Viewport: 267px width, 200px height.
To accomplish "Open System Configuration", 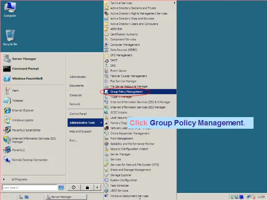I will coord(140,180).
